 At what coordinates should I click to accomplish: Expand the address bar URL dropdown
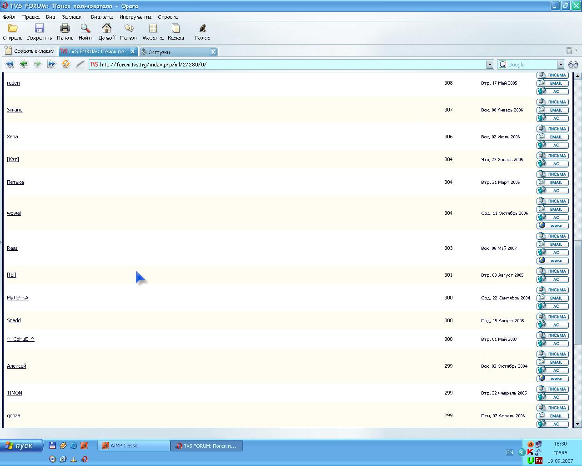point(490,65)
